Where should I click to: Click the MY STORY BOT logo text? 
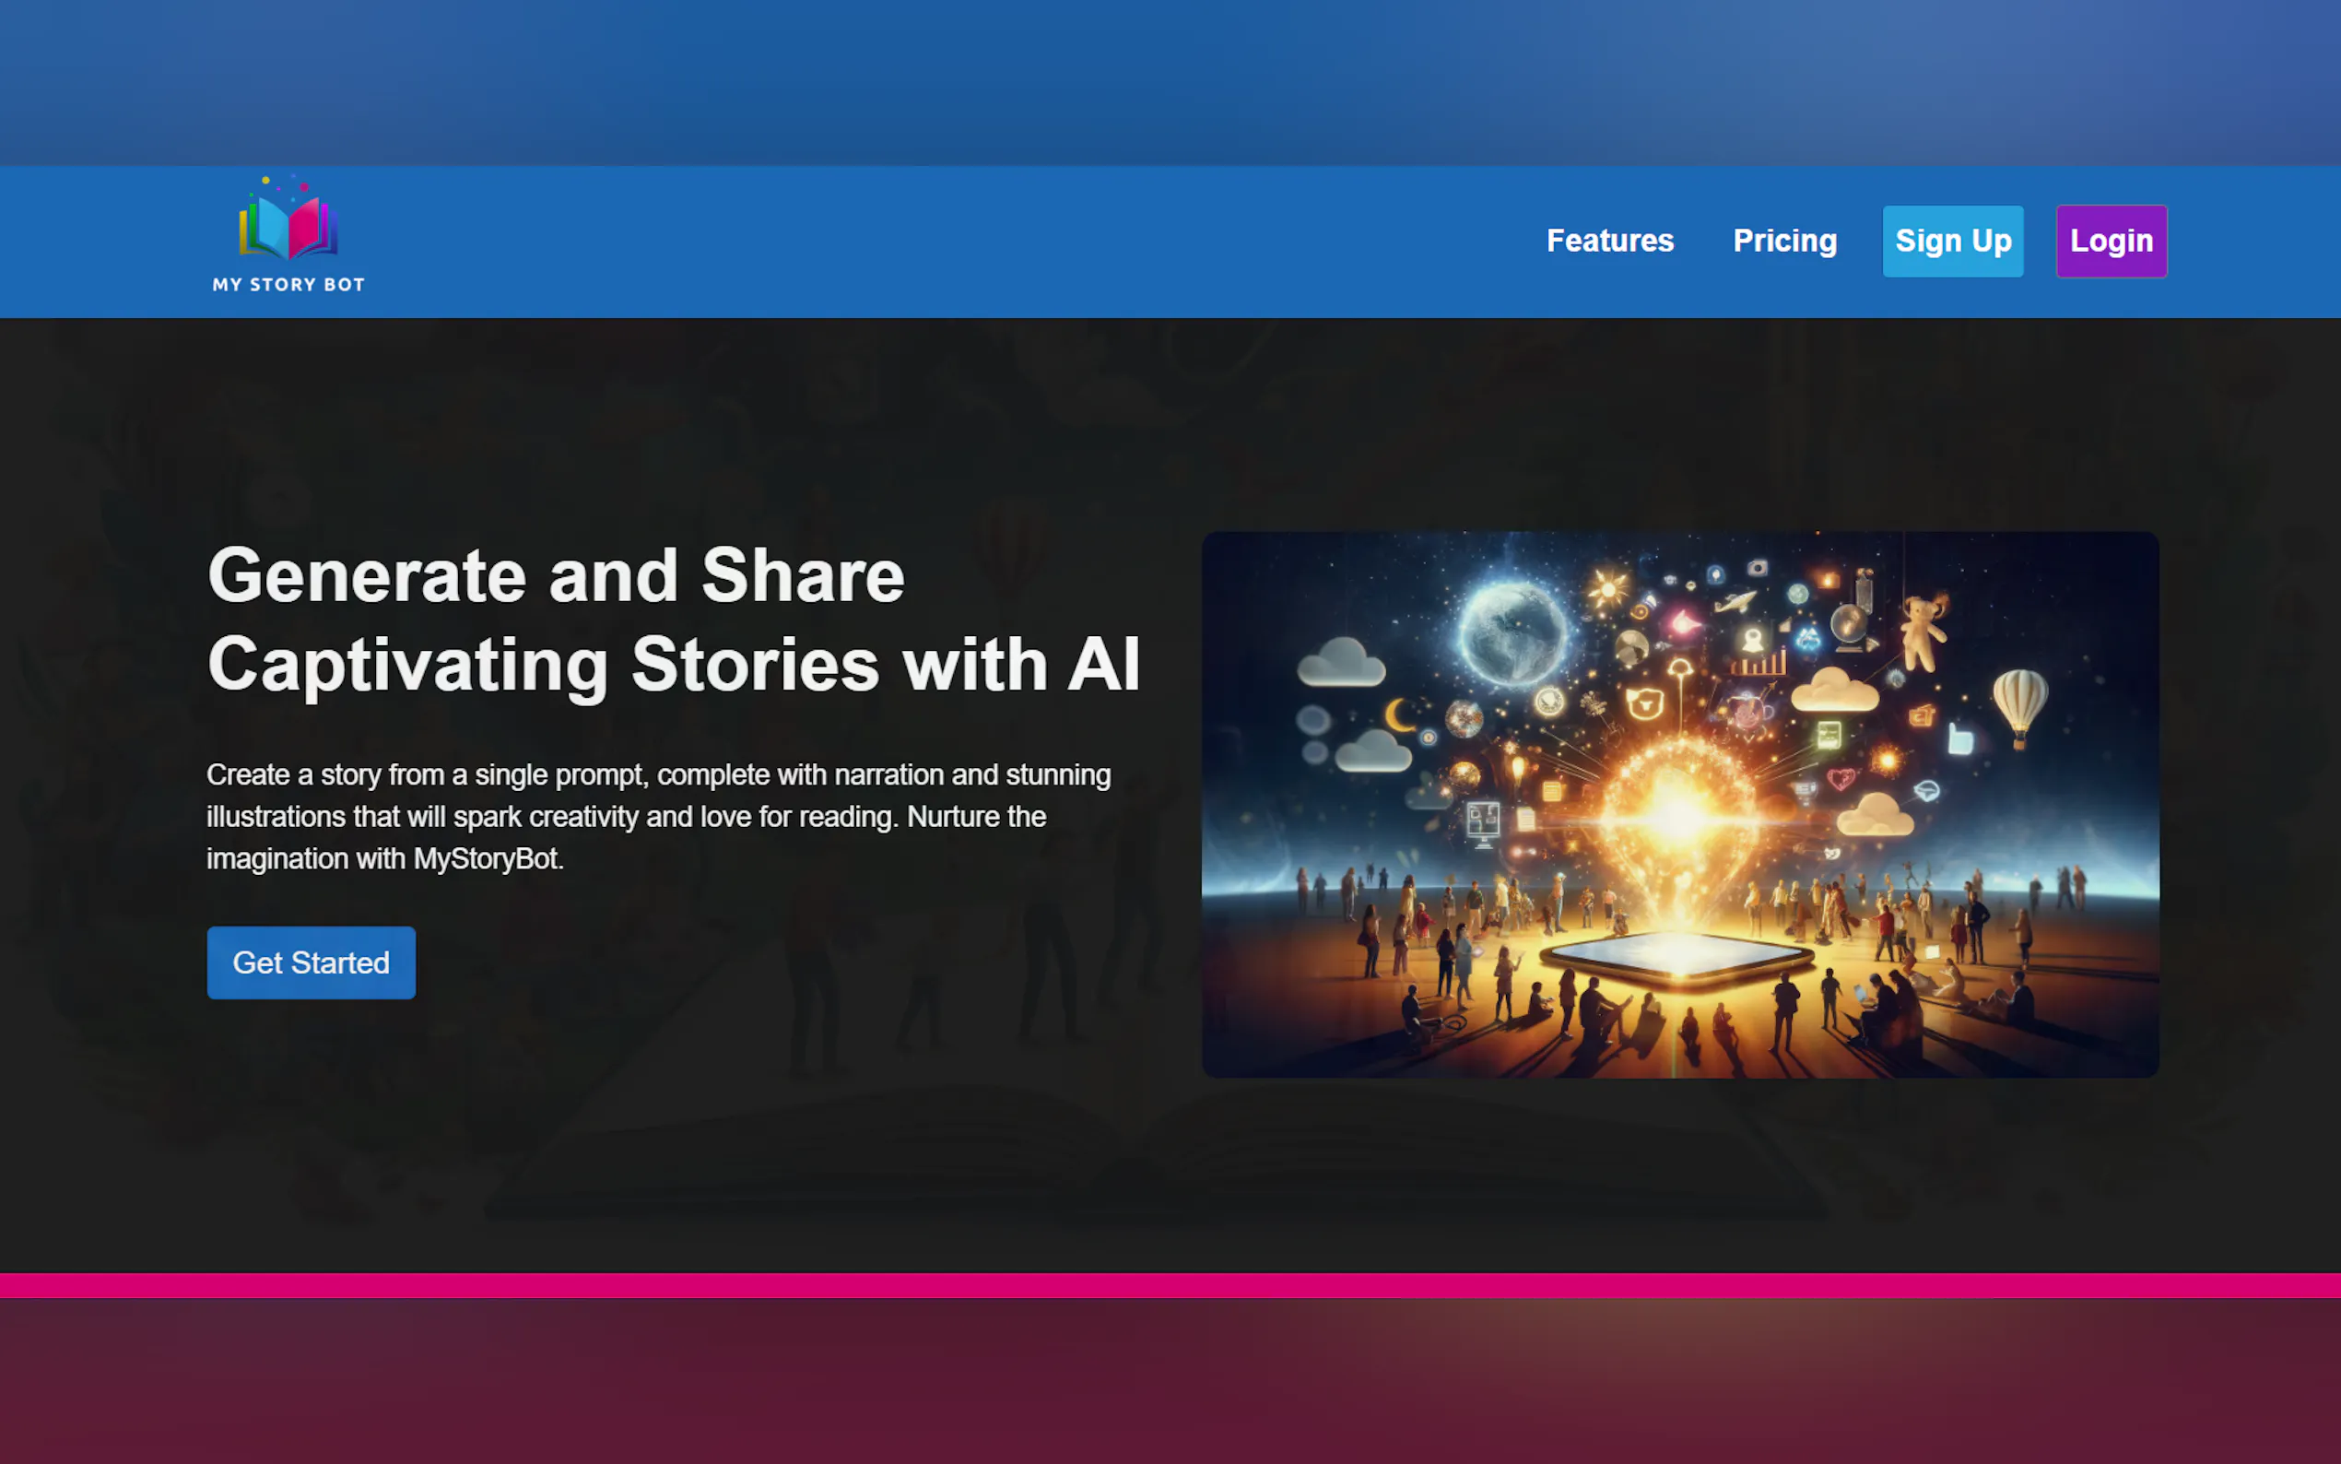(x=288, y=285)
